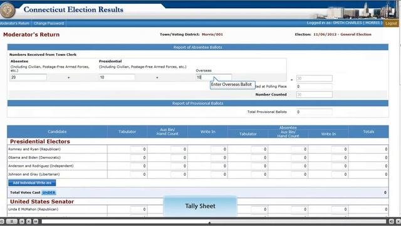Open the Change Password menu item

coord(49,23)
